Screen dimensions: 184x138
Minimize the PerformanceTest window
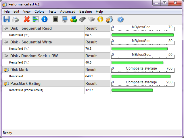pos(157,3)
